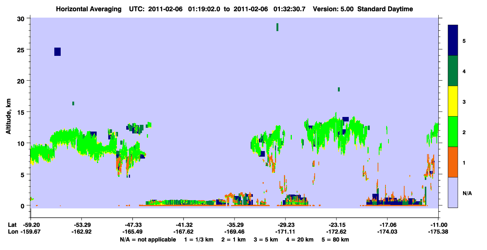The width and height of the screenshot is (487, 250).
Task: Click the bright green level 2 colorbar segment
Action: click(453, 132)
